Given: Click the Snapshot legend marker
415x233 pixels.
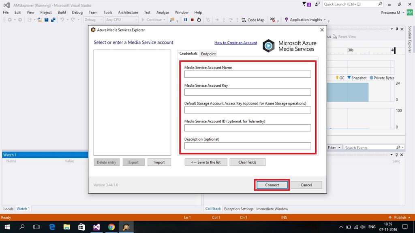Looking at the screenshot, I should point(349,77).
